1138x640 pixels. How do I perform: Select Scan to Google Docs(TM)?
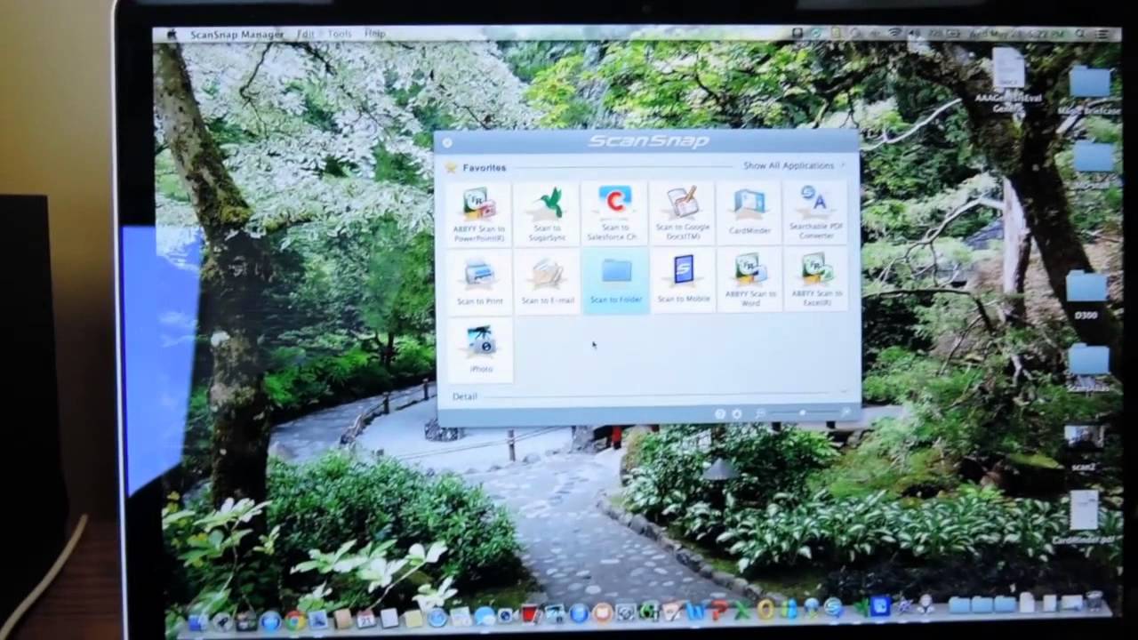[x=682, y=213]
